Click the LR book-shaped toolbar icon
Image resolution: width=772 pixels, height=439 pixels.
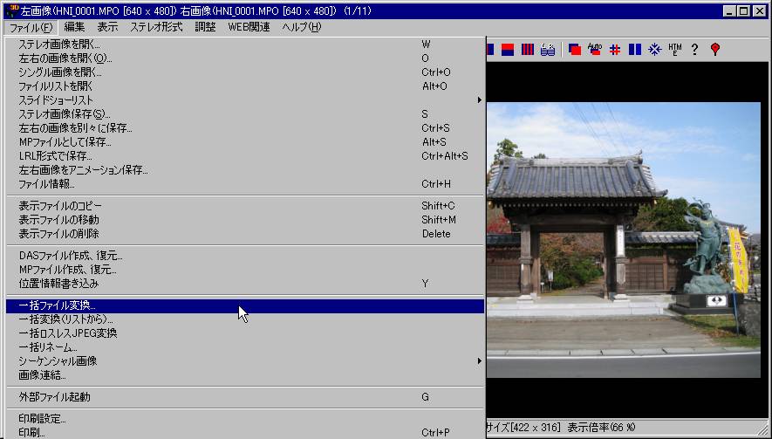coord(548,50)
